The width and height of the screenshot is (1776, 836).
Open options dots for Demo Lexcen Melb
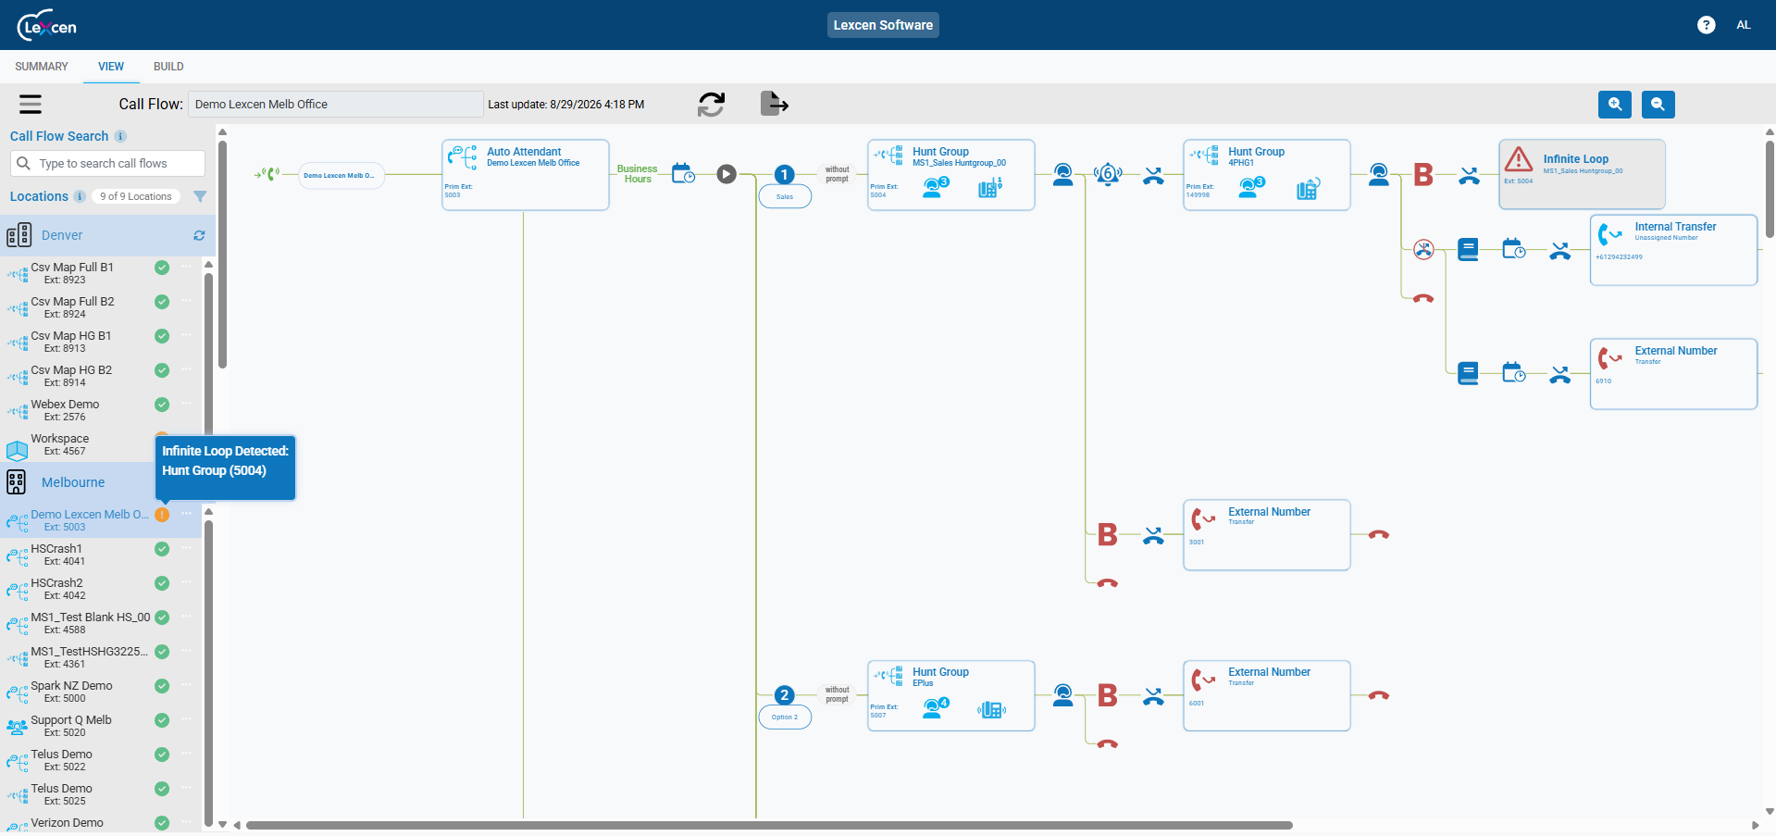(x=187, y=514)
